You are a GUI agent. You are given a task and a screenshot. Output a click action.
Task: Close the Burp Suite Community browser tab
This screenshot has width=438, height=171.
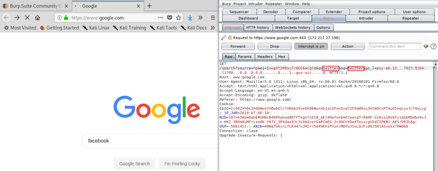point(66,6)
